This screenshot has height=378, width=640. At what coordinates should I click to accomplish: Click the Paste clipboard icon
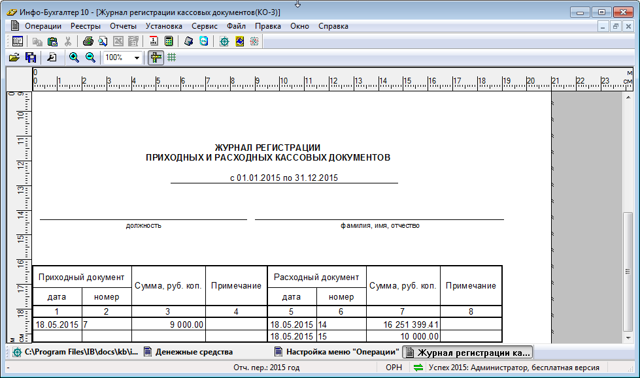click(x=52, y=41)
